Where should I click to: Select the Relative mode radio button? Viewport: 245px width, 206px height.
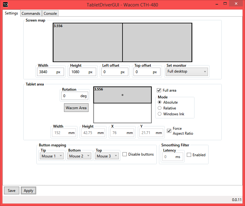[x=160, y=108]
